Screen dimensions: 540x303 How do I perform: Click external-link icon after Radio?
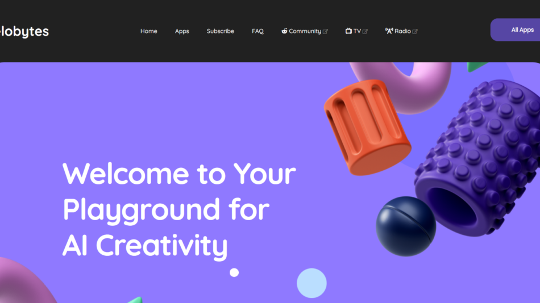coord(415,32)
